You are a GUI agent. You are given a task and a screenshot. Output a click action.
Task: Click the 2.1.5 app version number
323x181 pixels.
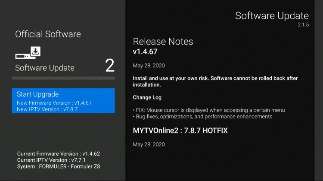303,25
